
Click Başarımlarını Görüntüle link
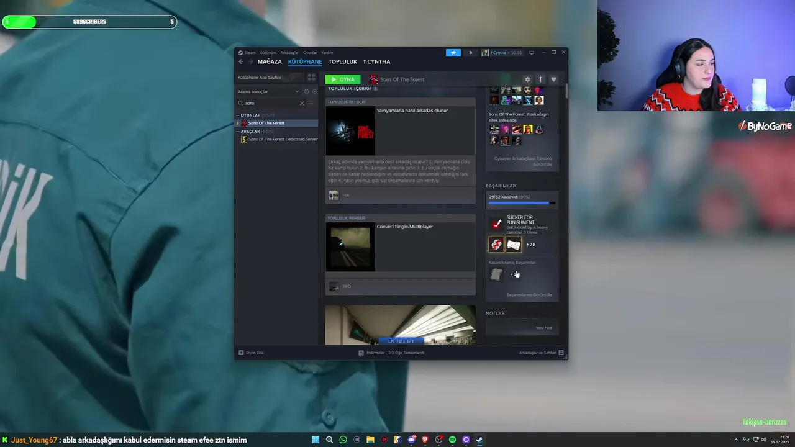tap(529, 295)
